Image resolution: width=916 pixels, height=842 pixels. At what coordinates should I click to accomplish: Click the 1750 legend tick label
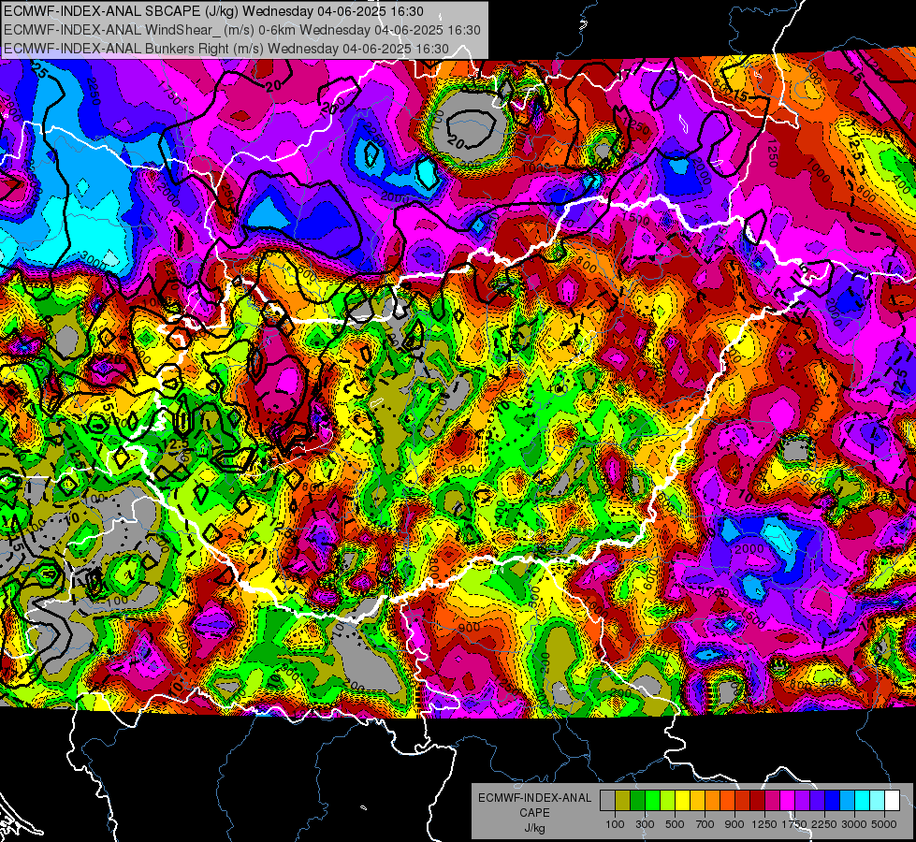tap(794, 824)
